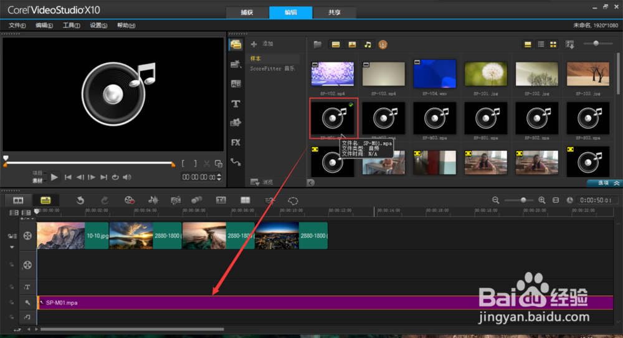Select the SP-M03.mpa audio thumbnail
The height and width of the screenshot is (338, 623).
point(435,118)
